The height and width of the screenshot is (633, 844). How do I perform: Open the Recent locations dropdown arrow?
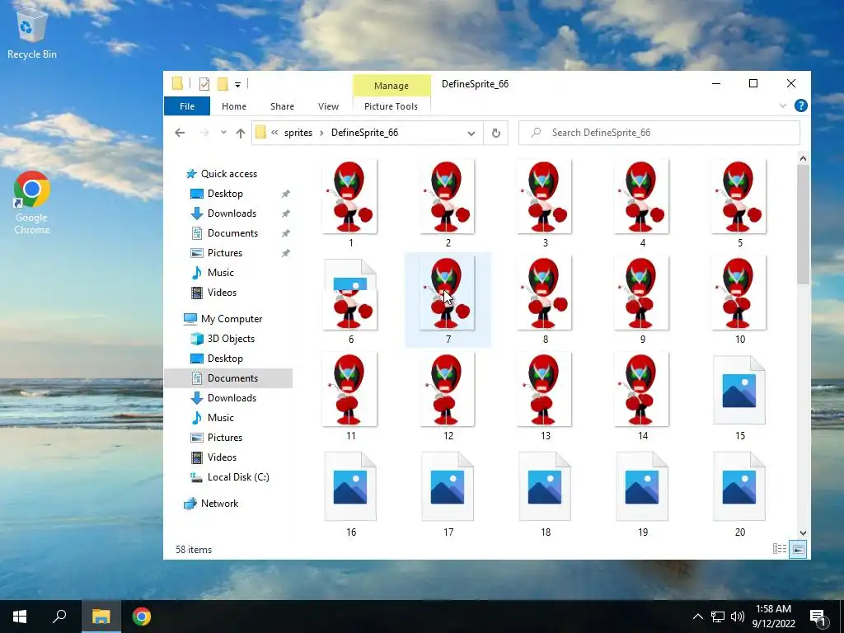click(x=223, y=133)
